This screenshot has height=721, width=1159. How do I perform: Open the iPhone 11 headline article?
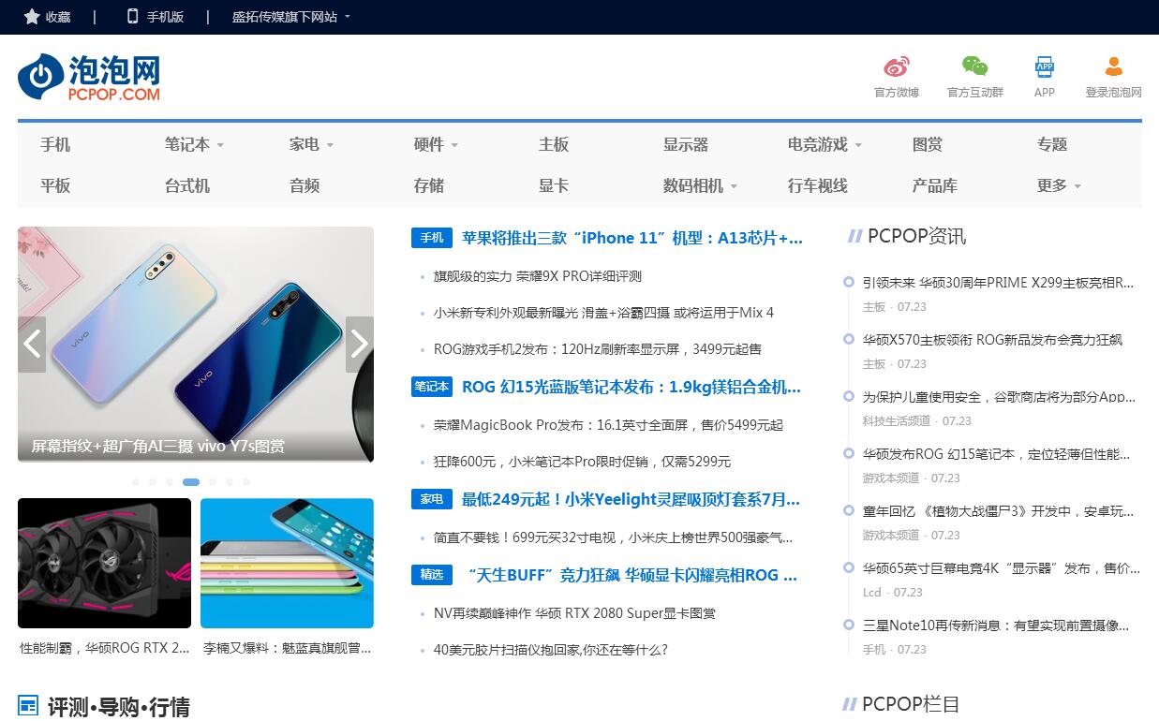pyautogui.click(x=632, y=238)
